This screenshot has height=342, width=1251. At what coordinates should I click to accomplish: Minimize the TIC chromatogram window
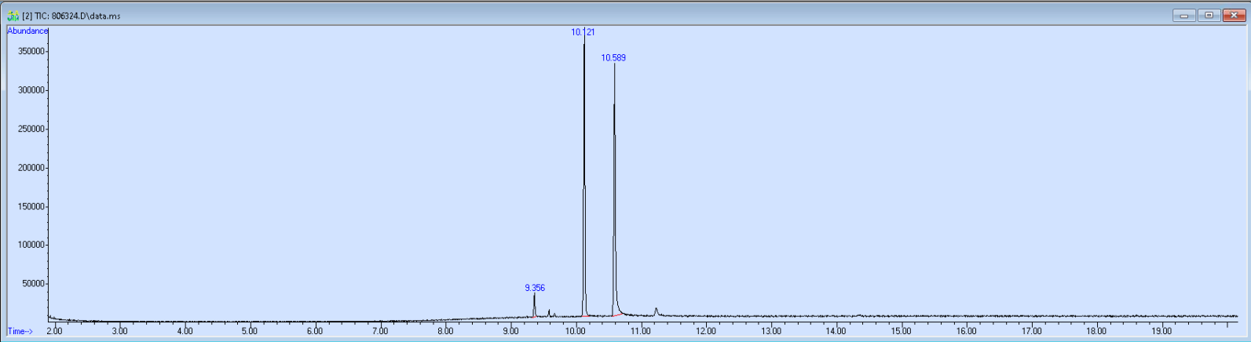tap(1183, 15)
